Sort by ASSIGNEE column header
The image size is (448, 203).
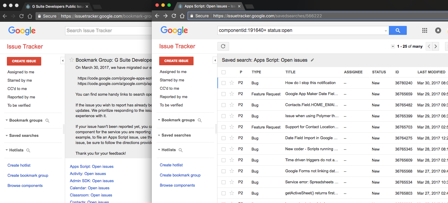[x=353, y=72]
